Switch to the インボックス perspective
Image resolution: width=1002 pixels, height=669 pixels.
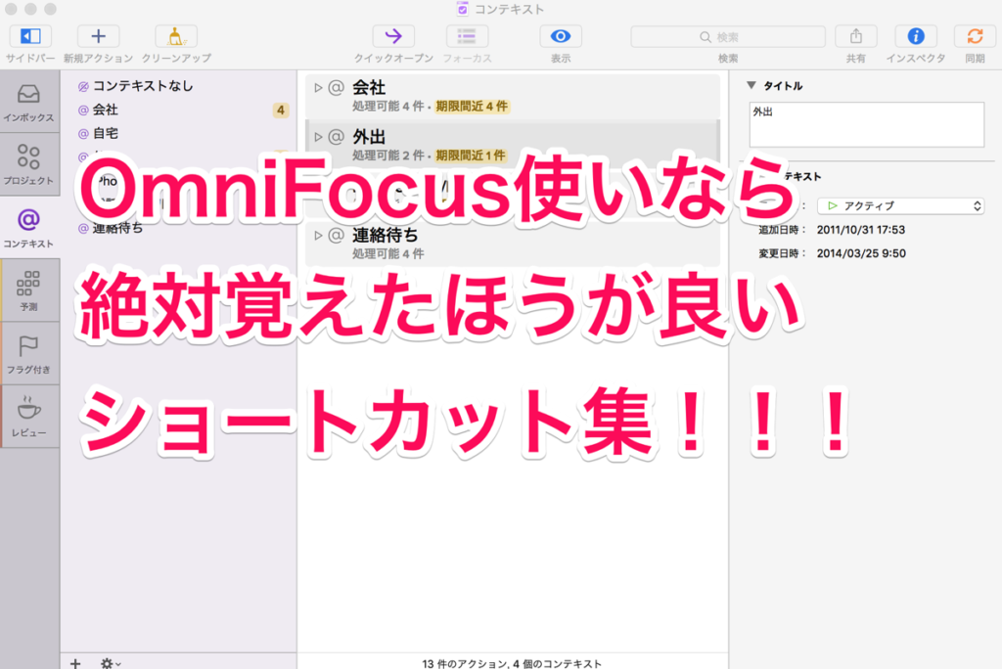29,103
